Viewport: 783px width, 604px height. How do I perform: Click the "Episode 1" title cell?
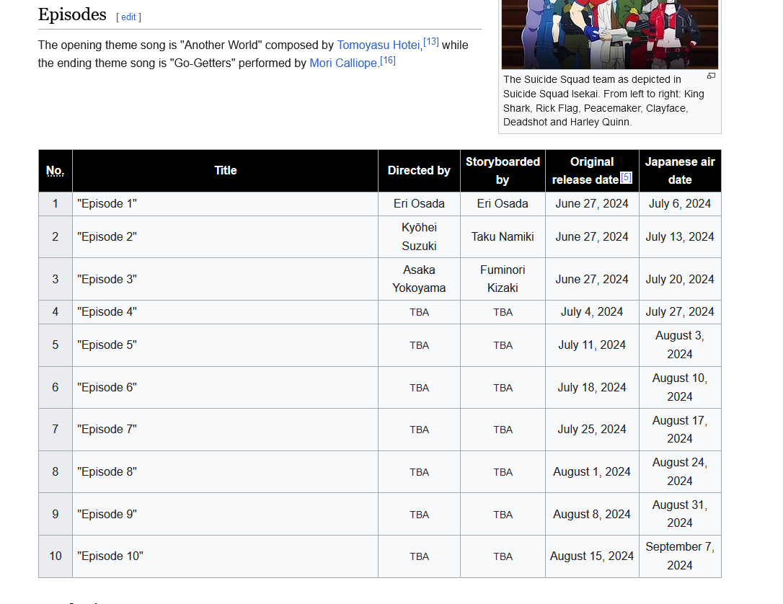click(x=107, y=204)
